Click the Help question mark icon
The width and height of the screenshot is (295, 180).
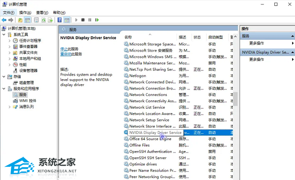pyautogui.click(x=59, y=20)
